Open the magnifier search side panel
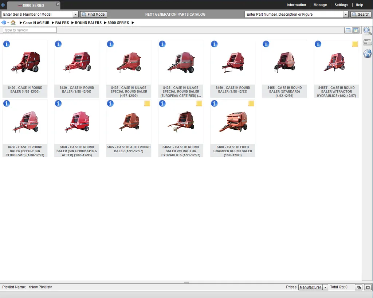This screenshot has height=298, width=373. coord(367,31)
